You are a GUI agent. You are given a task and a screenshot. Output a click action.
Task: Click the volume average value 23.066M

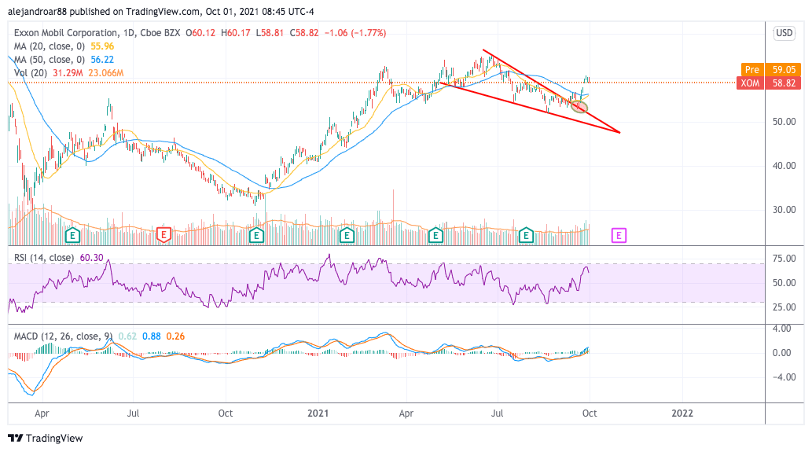coord(105,73)
